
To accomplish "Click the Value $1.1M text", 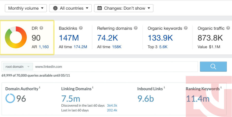I will pyautogui.click(x=209, y=47).
